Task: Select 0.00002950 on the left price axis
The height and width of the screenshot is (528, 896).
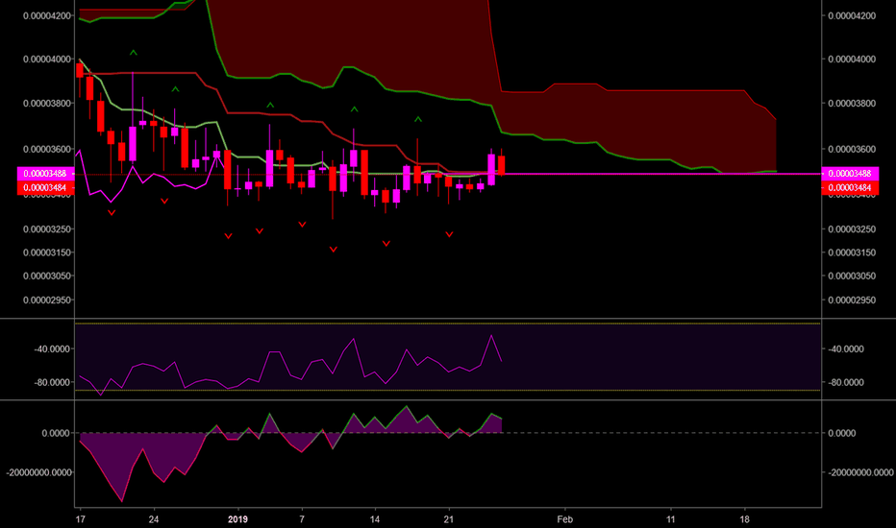Action: [47, 300]
